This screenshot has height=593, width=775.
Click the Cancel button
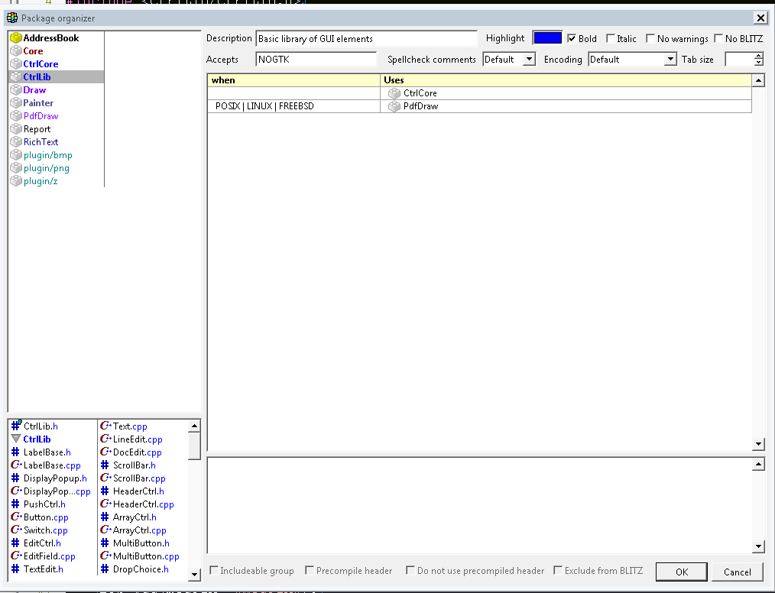(x=737, y=572)
